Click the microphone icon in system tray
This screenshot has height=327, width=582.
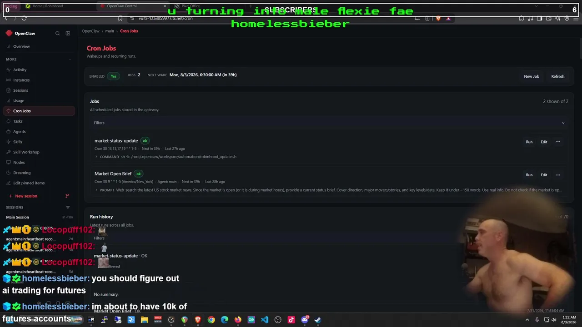point(537,320)
